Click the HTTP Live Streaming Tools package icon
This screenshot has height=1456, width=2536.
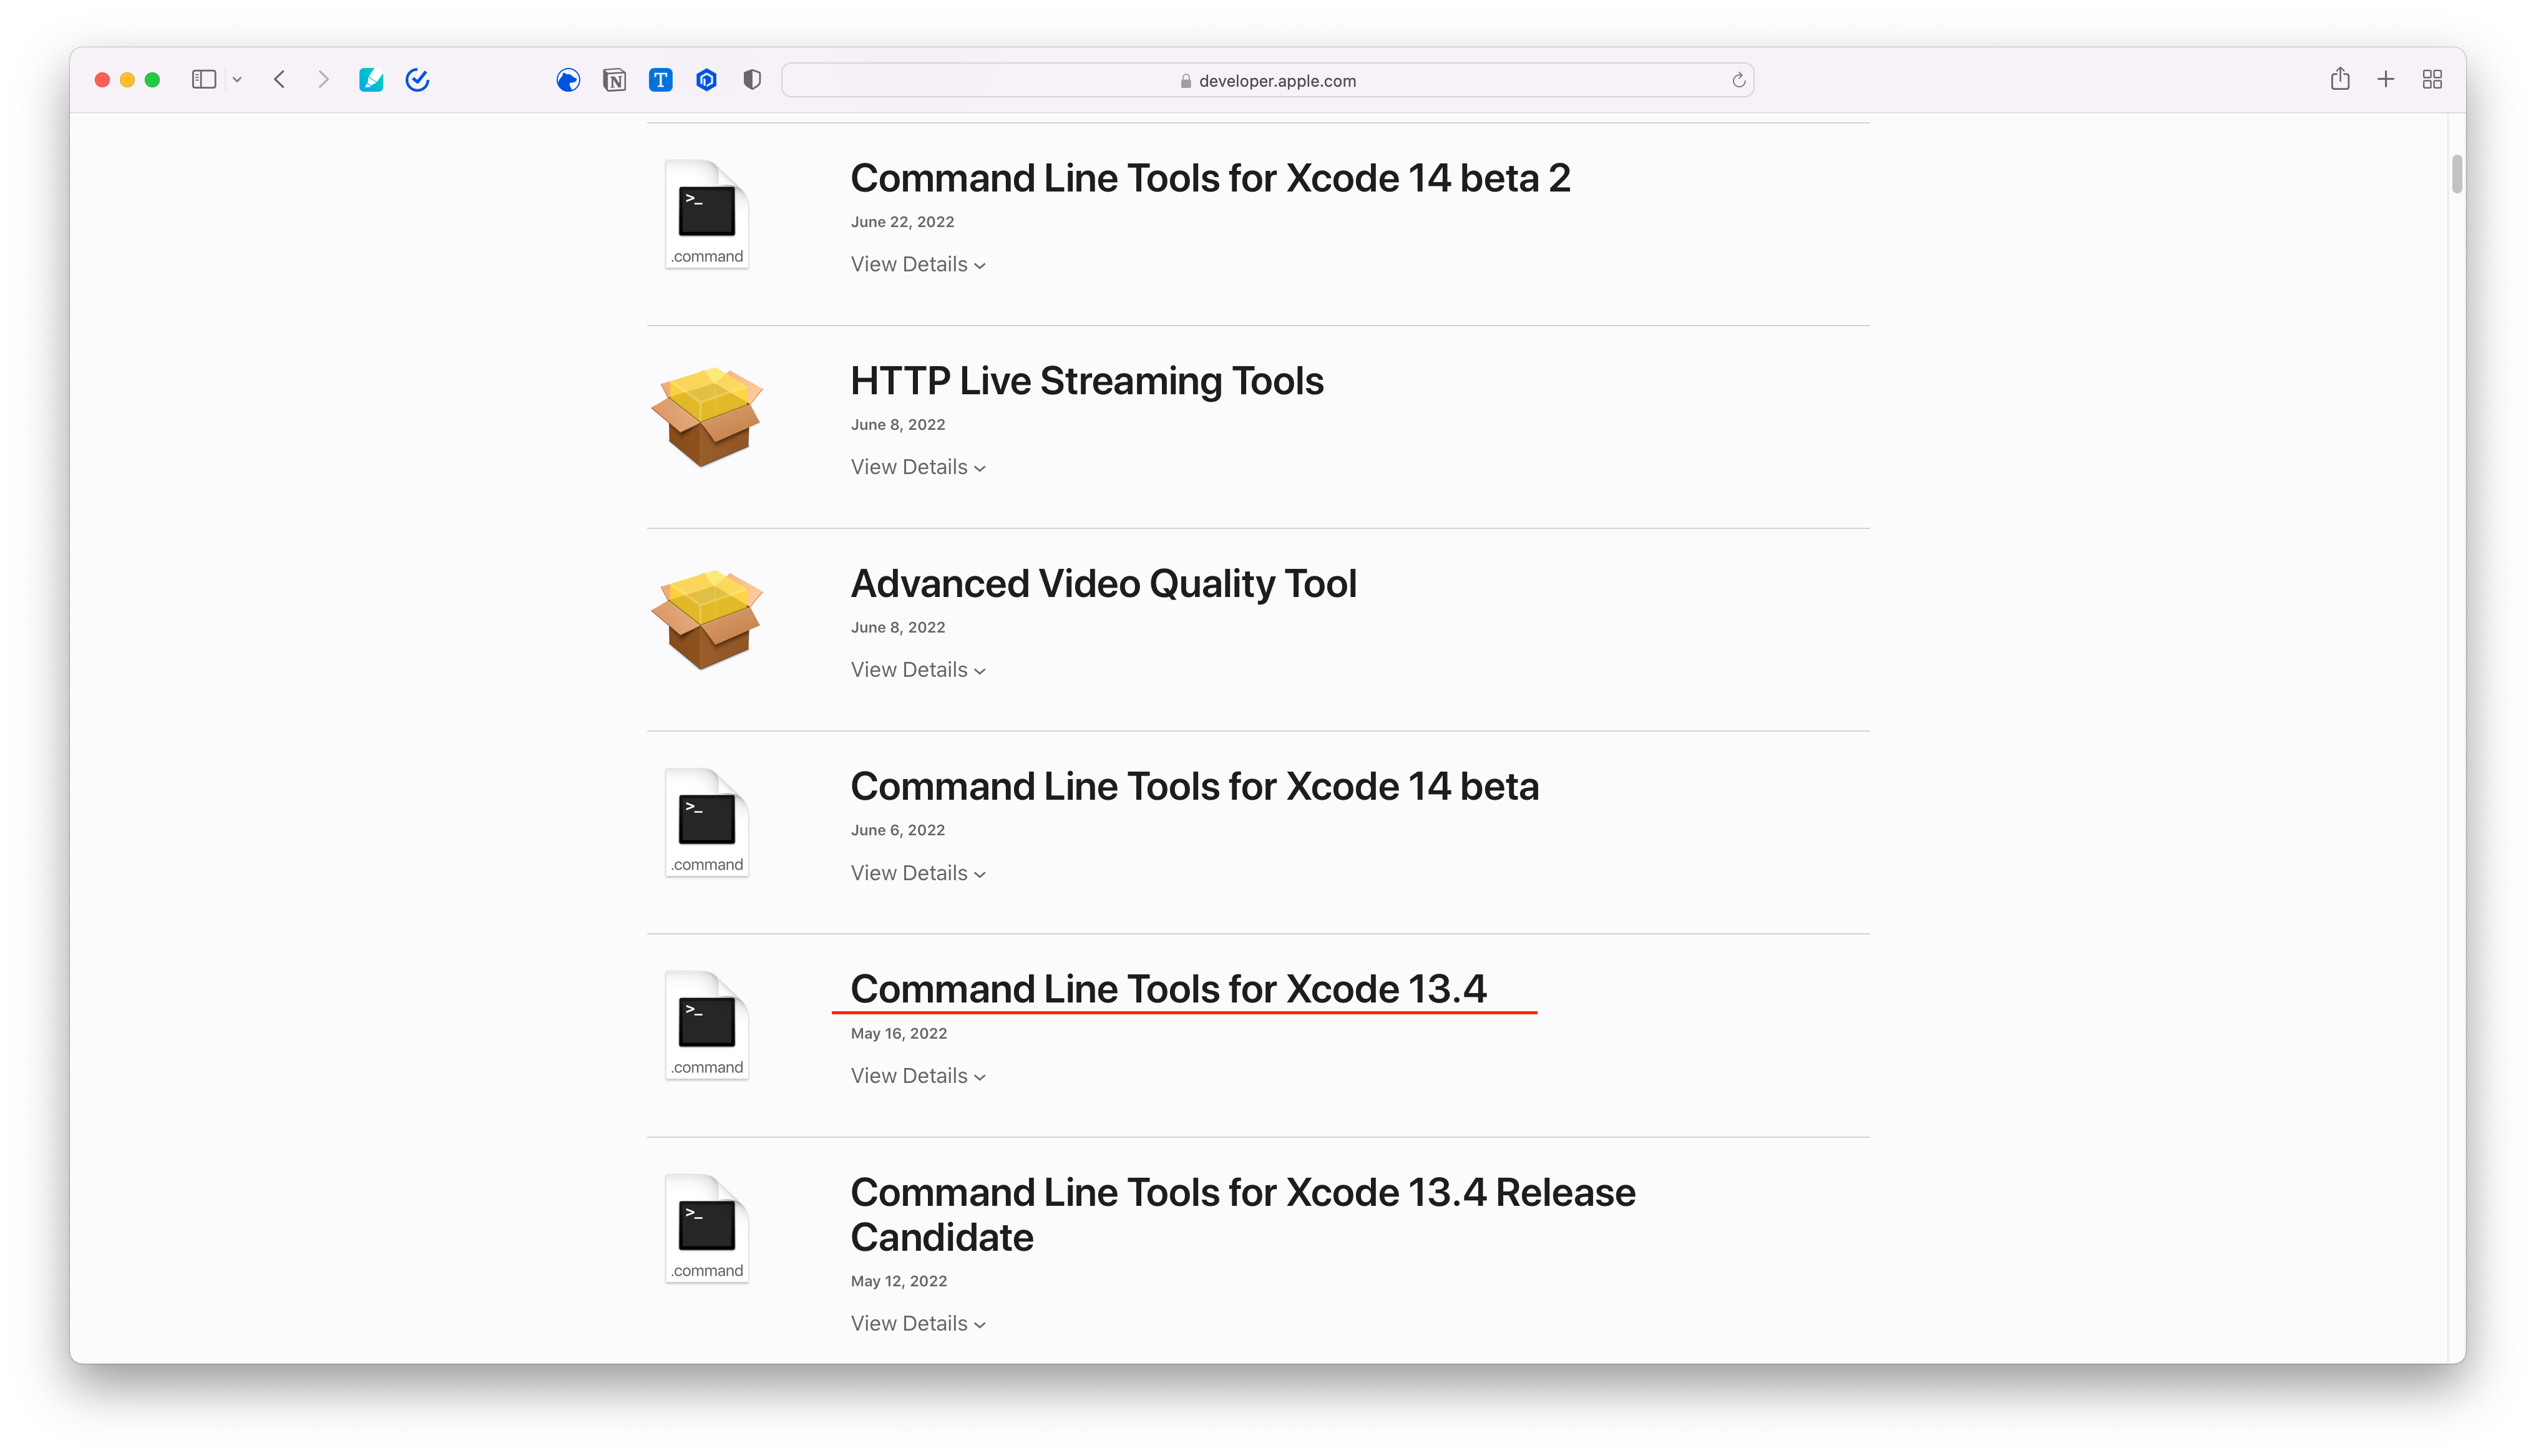coord(707,417)
